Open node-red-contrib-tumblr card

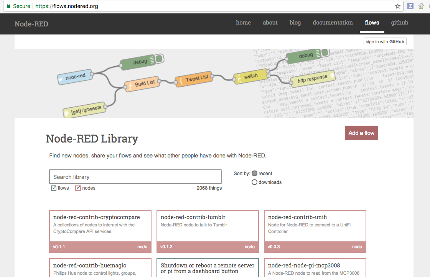pyautogui.click(x=208, y=231)
